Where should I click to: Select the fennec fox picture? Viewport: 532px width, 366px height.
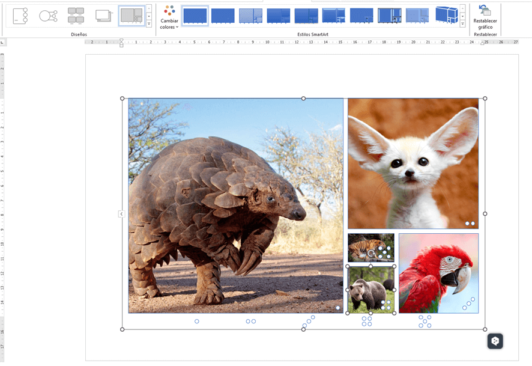point(413,163)
